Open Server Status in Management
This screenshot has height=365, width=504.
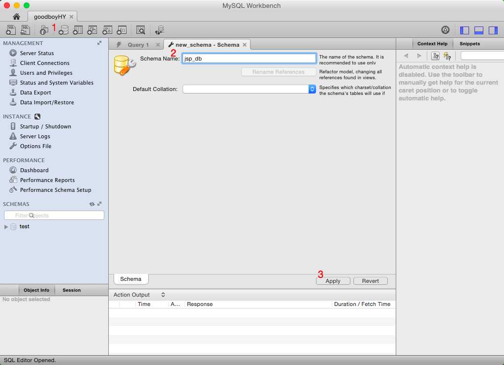[x=37, y=53]
